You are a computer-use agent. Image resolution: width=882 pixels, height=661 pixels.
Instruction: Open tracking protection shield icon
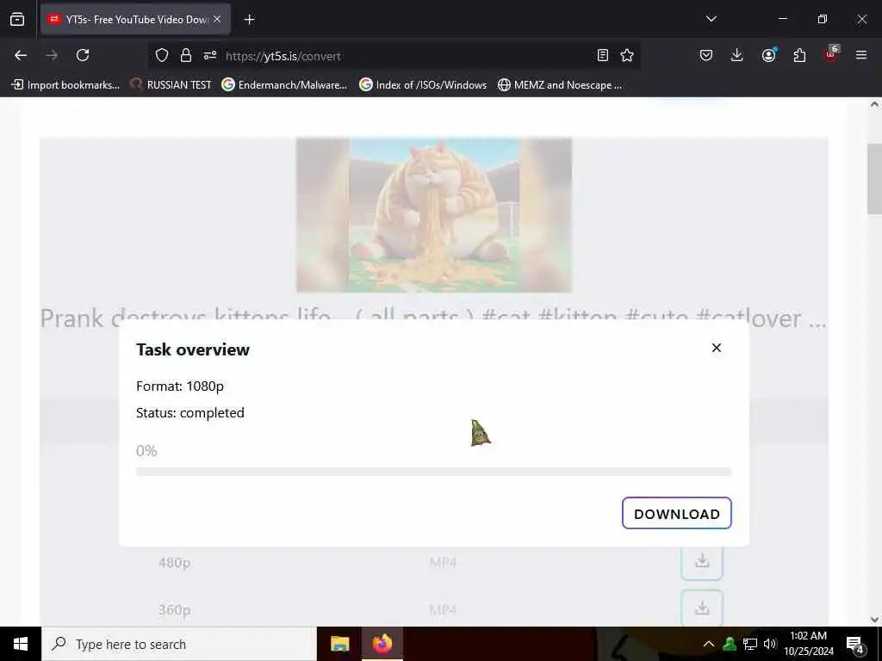pyautogui.click(x=162, y=55)
